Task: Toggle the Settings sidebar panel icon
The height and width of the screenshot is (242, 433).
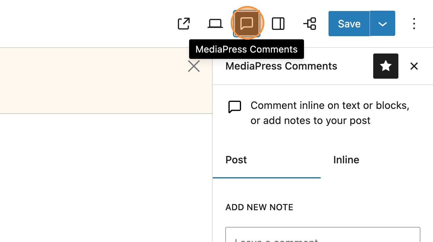Action: click(x=278, y=24)
